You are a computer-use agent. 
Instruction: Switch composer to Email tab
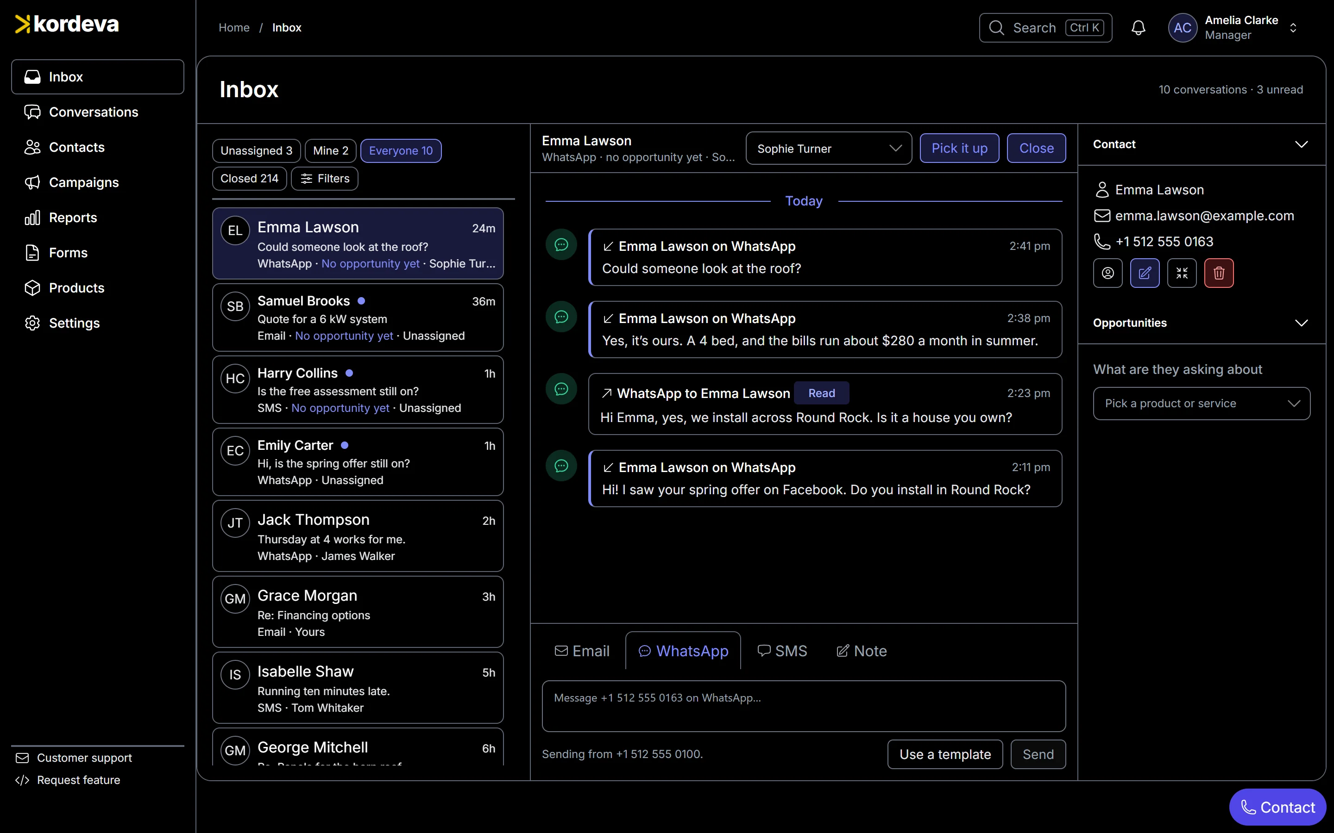[x=582, y=651]
